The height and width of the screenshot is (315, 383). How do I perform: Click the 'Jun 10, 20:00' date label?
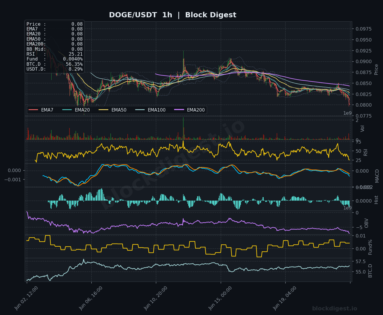pos(156,298)
